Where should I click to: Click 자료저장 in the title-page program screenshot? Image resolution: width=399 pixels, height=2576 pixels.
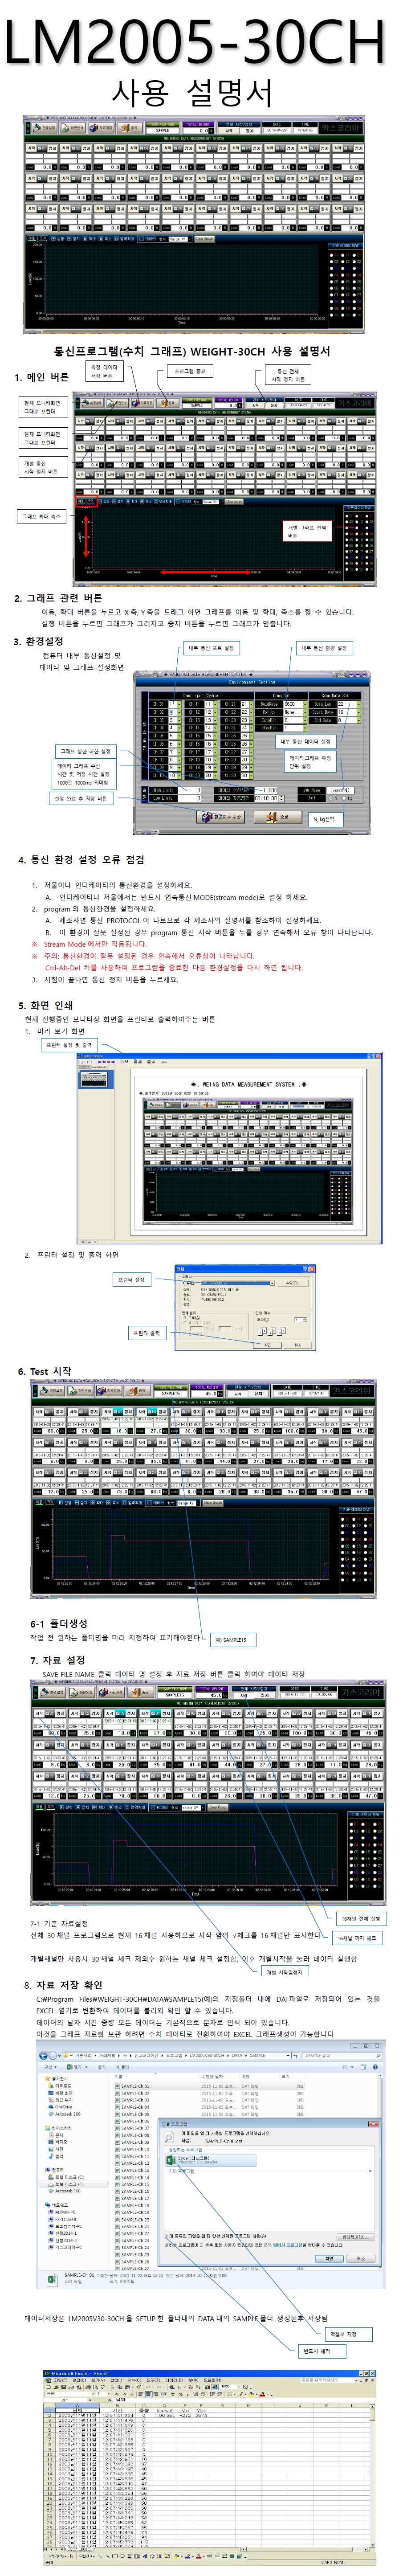[x=101, y=128]
